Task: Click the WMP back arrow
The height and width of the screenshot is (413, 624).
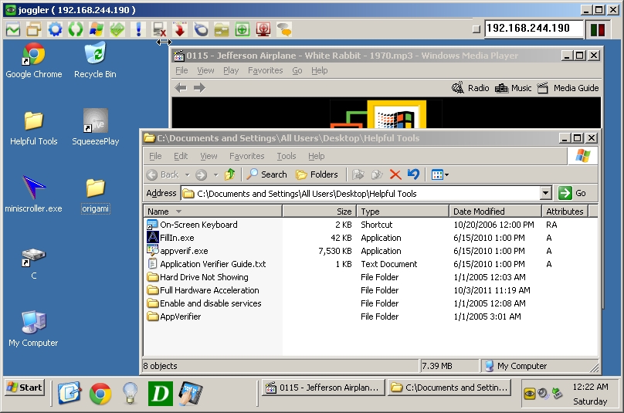Action: pos(181,87)
